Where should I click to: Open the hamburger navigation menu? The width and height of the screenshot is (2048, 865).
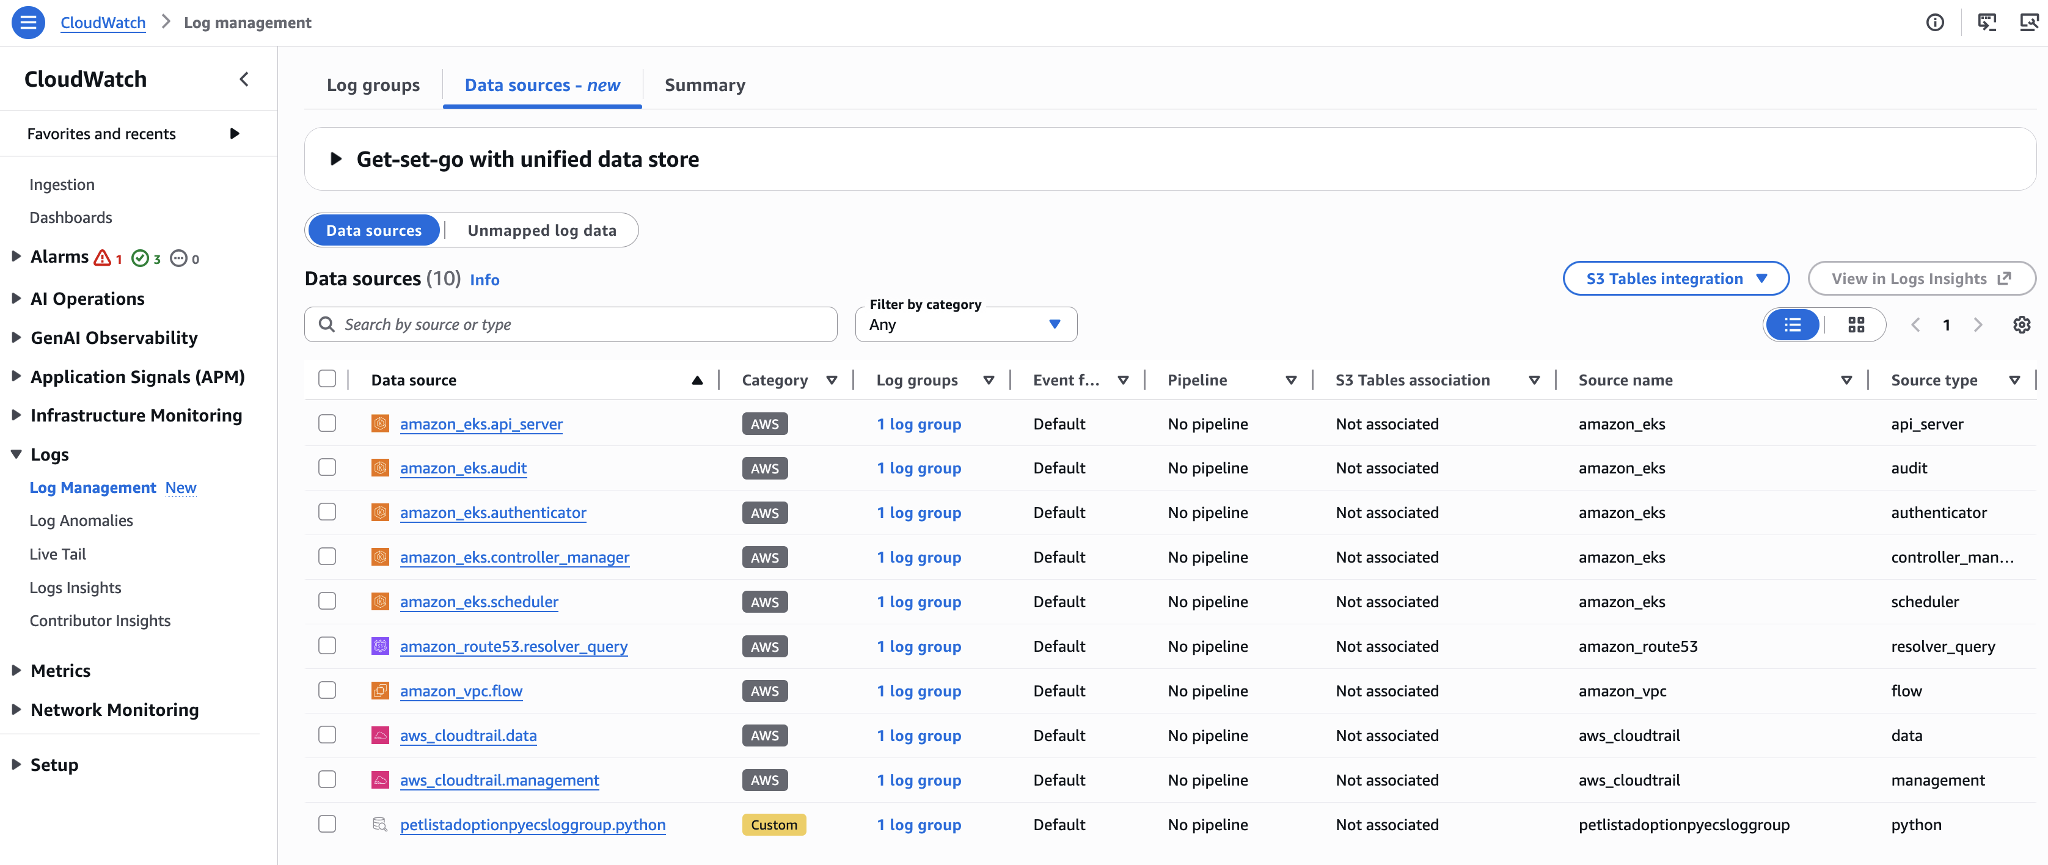[28, 22]
